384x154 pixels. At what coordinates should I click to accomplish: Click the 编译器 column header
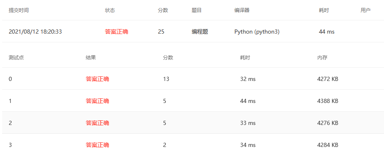(242, 10)
